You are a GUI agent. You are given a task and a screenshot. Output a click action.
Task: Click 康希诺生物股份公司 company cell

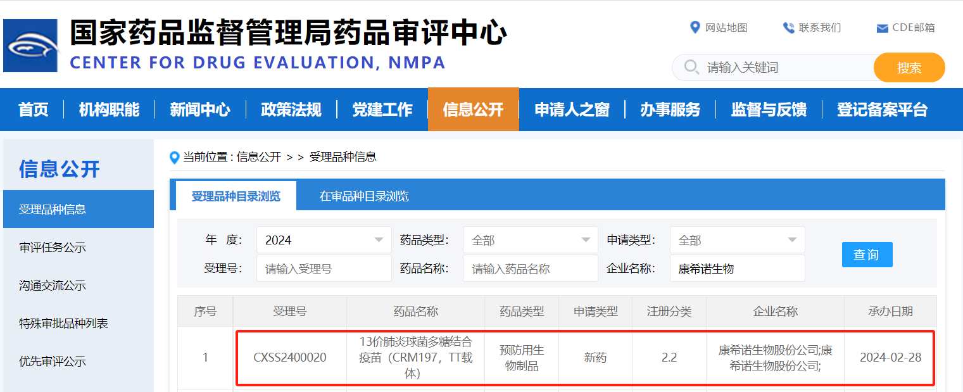pyautogui.click(x=776, y=358)
